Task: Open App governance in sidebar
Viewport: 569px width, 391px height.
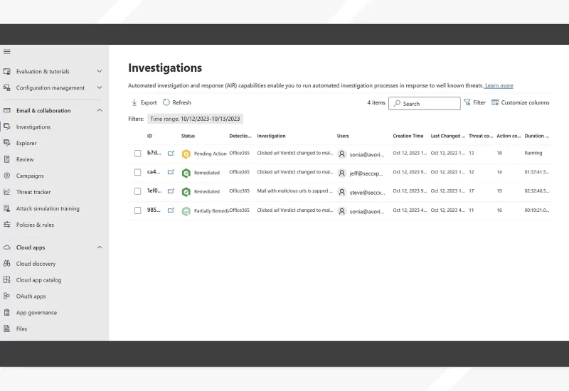Action: click(x=36, y=313)
